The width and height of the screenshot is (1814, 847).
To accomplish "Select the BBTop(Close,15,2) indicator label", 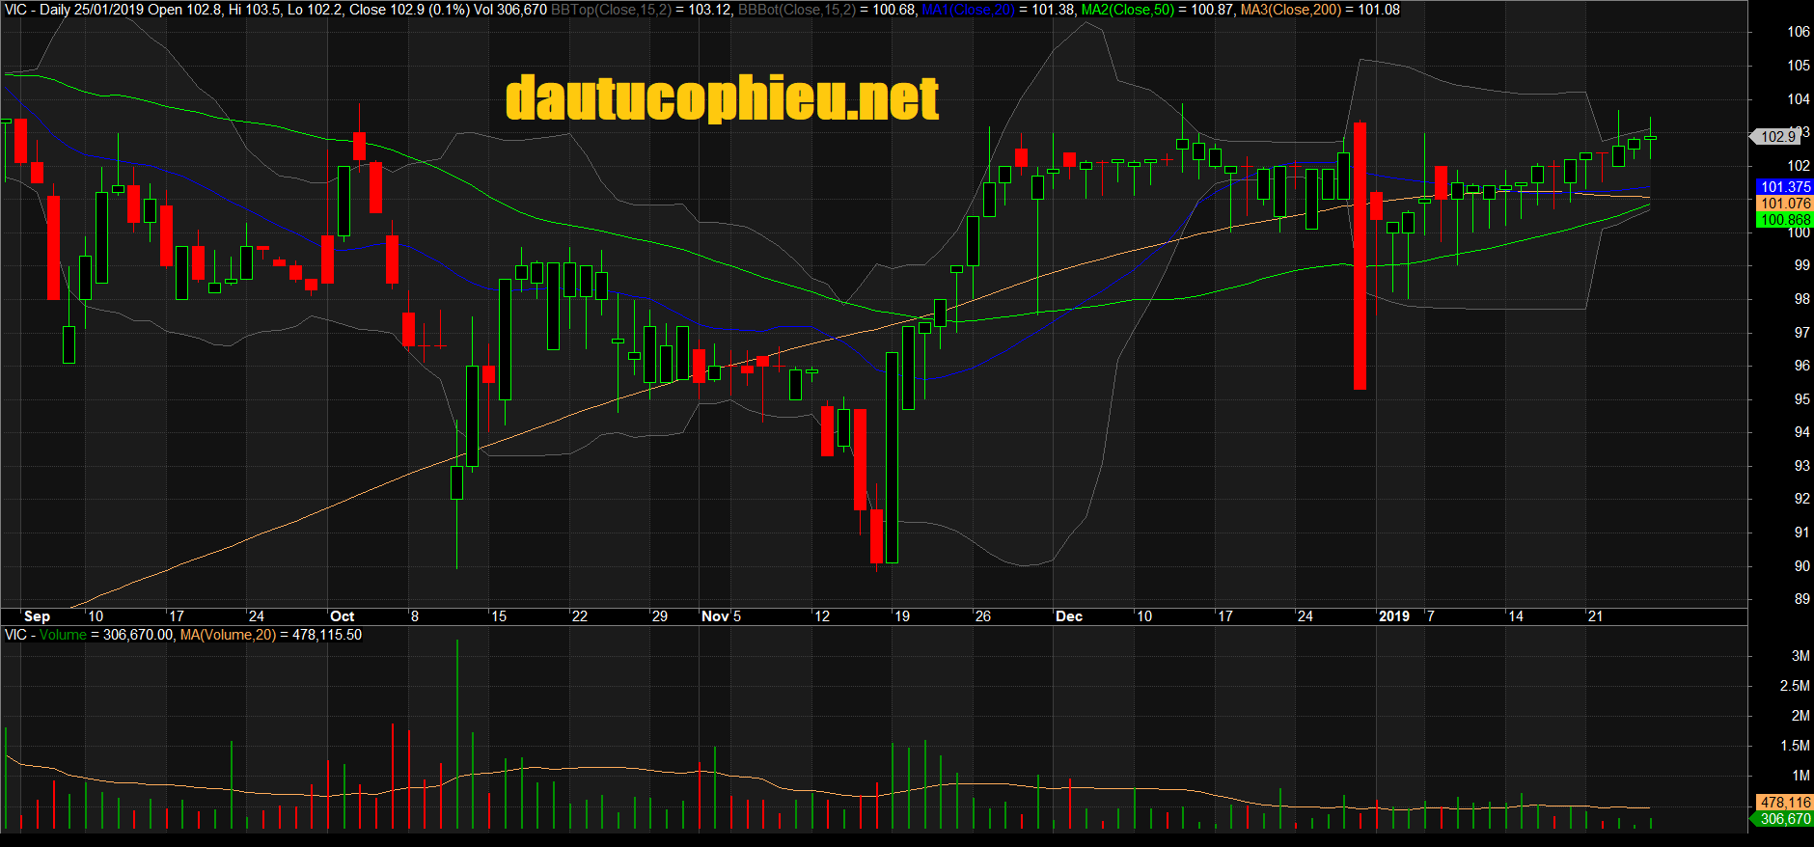I will pyautogui.click(x=611, y=10).
